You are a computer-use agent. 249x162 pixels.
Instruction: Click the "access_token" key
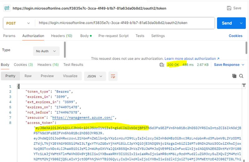pos(40,123)
